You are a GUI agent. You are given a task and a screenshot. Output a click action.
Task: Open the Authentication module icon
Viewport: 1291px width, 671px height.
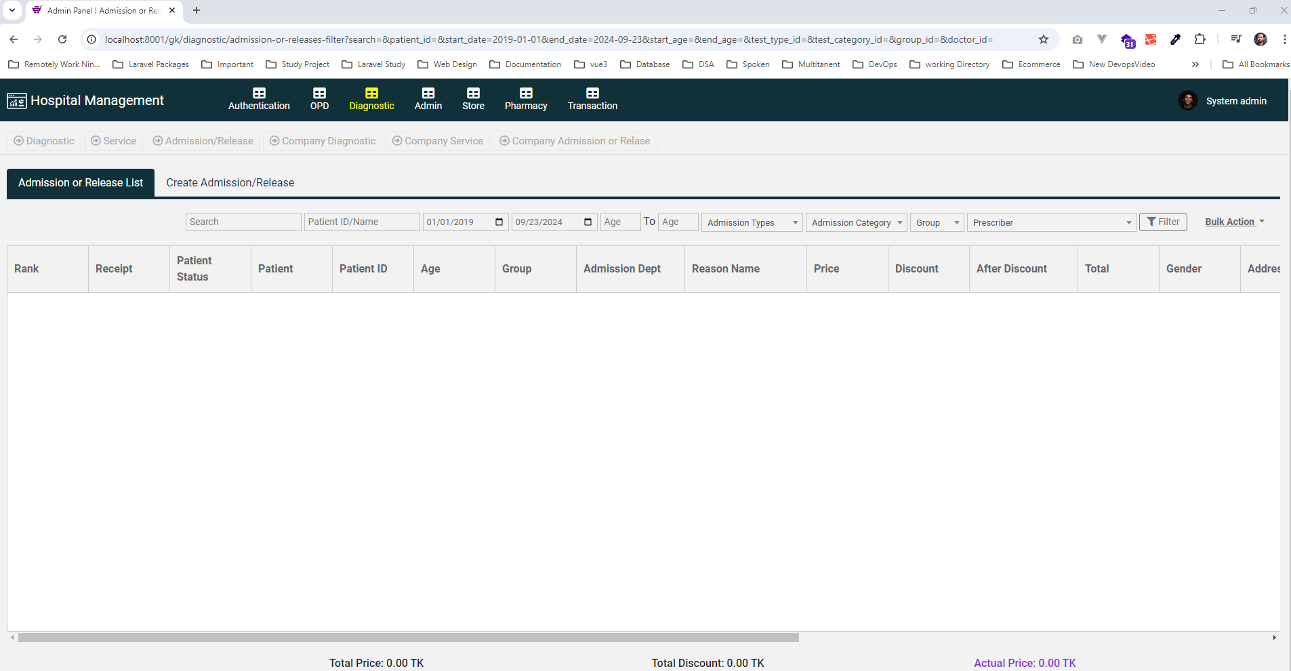259,94
